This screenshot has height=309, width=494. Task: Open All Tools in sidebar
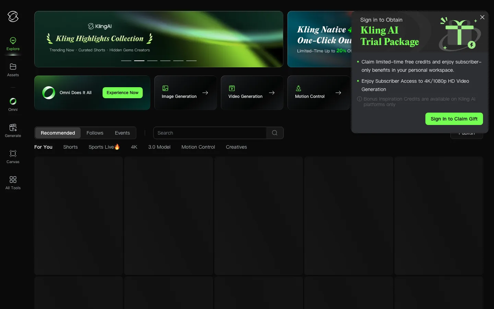pos(13,183)
